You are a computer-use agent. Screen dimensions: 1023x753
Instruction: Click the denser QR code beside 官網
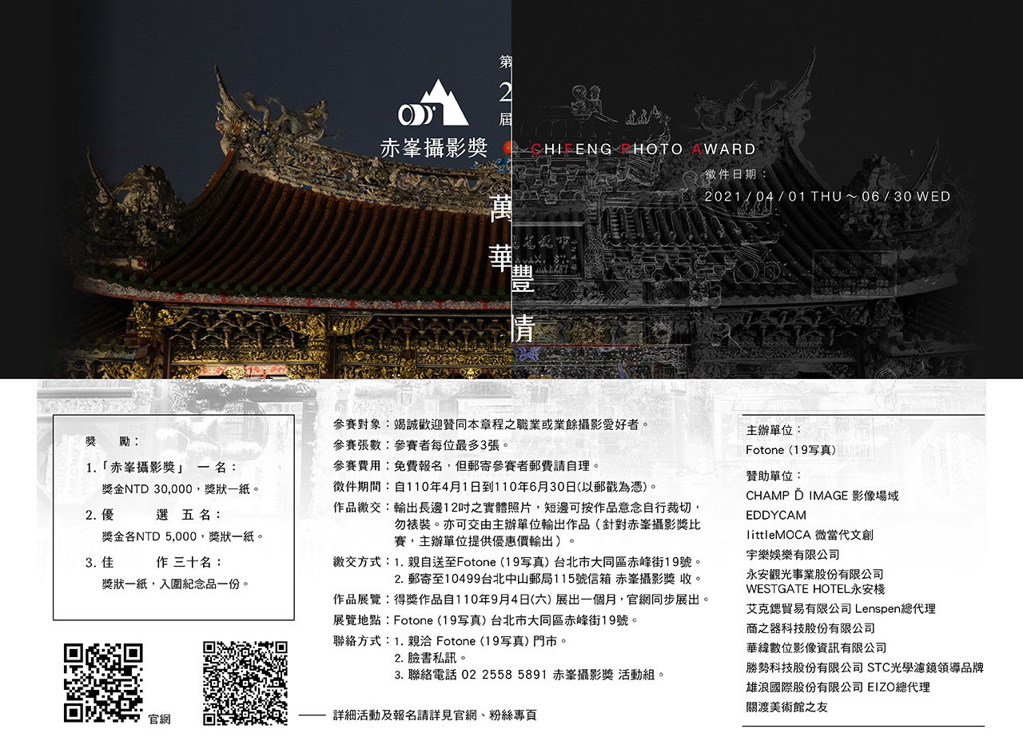click(x=245, y=682)
